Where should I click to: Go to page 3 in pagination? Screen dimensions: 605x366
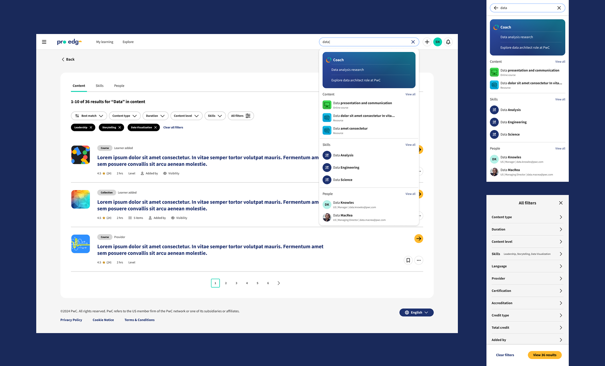pos(236,283)
